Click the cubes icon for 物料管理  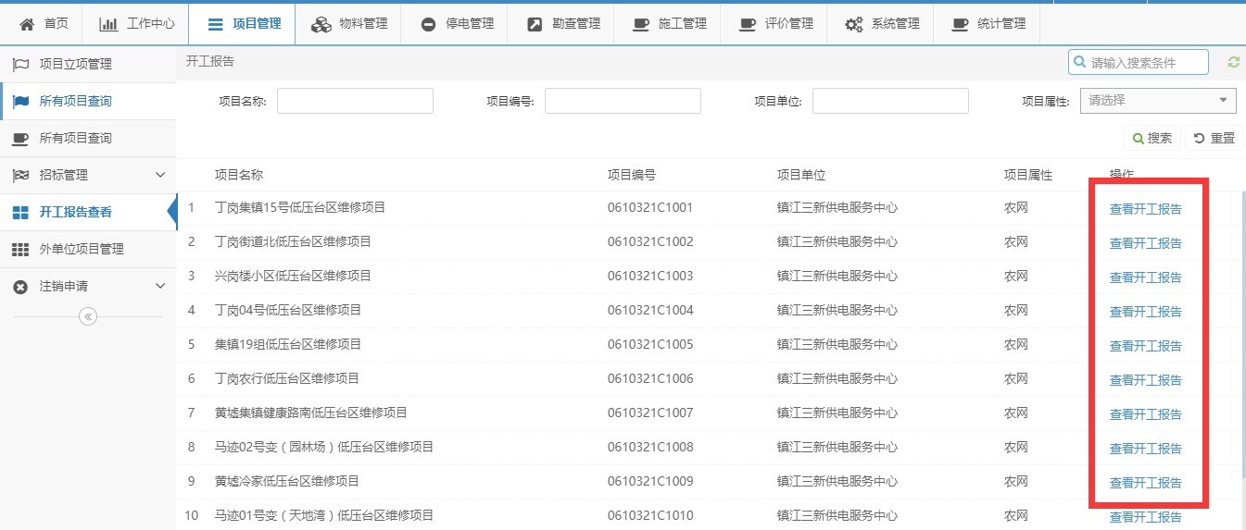(x=321, y=24)
